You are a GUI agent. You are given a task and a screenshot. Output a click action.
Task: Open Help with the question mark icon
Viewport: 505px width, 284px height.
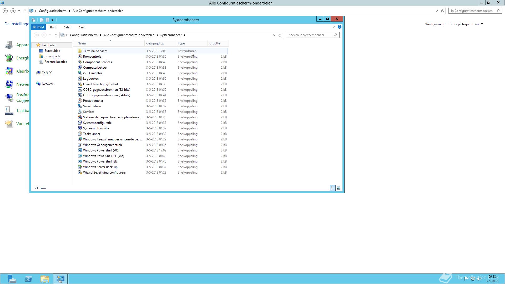click(340, 27)
